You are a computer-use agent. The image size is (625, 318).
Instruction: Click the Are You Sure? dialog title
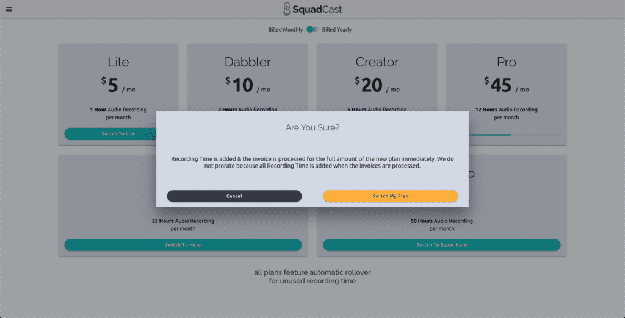pyautogui.click(x=312, y=128)
